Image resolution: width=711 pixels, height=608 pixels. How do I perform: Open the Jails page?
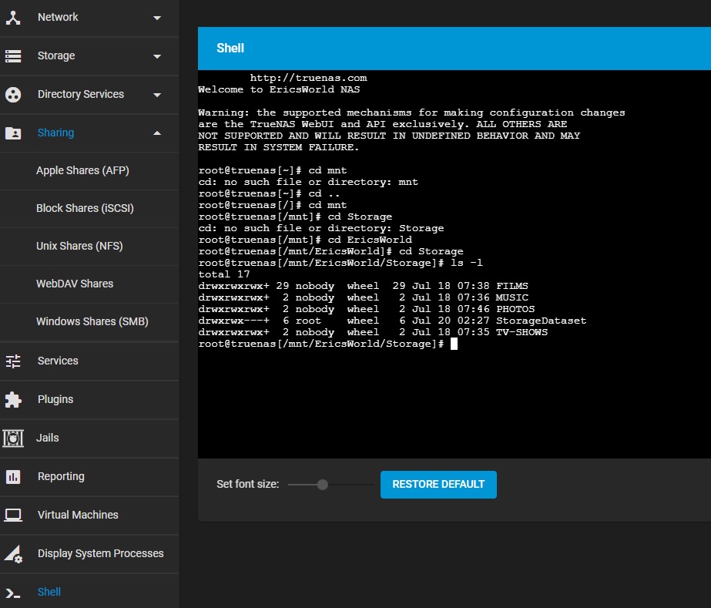tap(47, 438)
